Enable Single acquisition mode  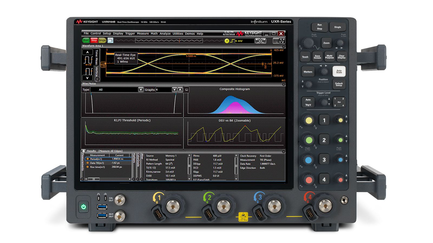click(102, 40)
